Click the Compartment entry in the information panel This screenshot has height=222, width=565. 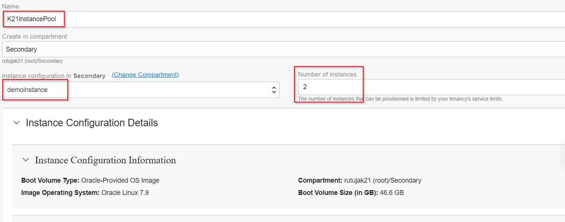359,180
